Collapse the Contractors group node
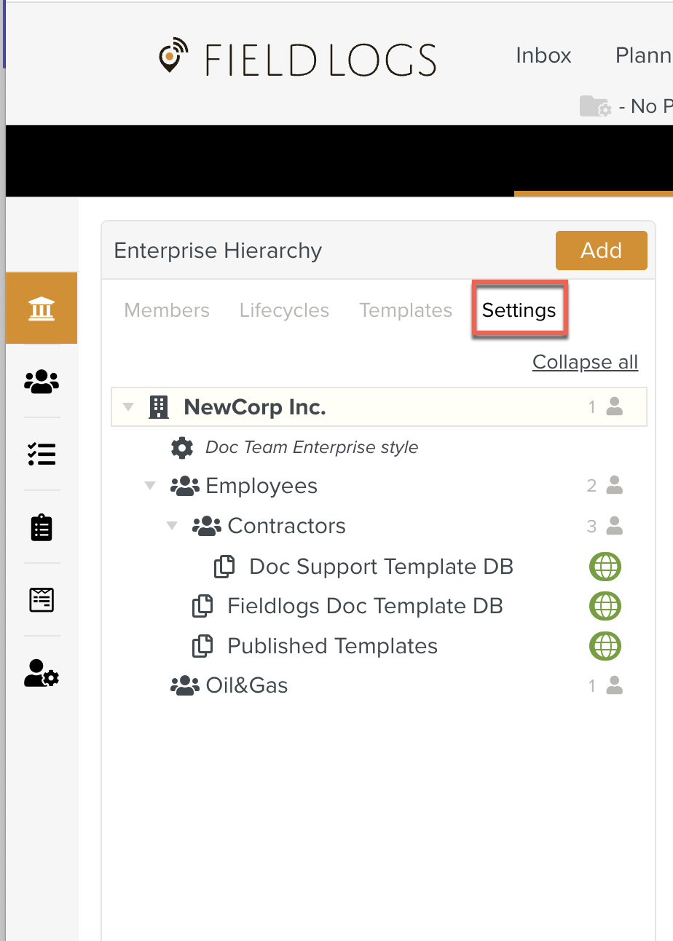The height and width of the screenshot is (941, 673). (x=173, y=526)
